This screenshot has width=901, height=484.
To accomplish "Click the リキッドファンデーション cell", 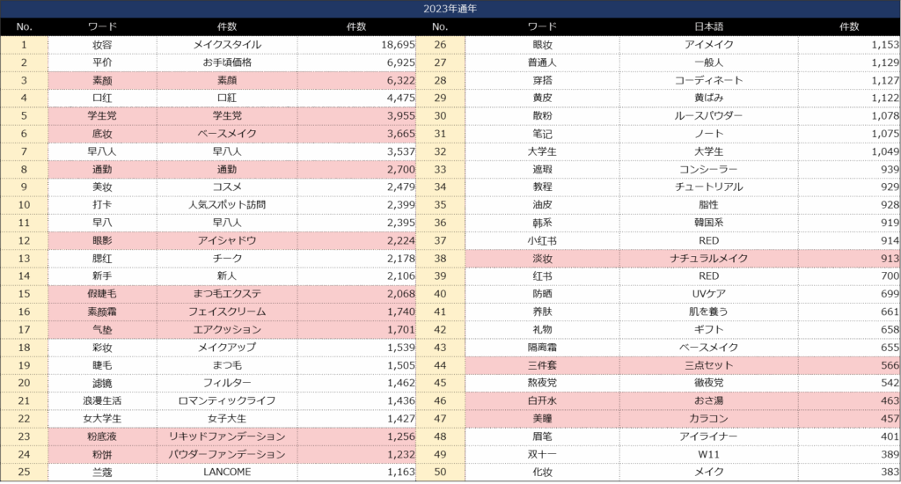I will (x=226, y=436).
